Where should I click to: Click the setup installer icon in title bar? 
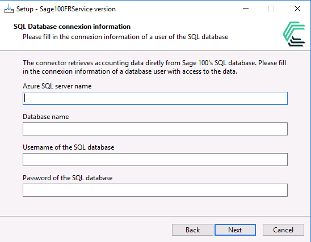tap(9, 9)
